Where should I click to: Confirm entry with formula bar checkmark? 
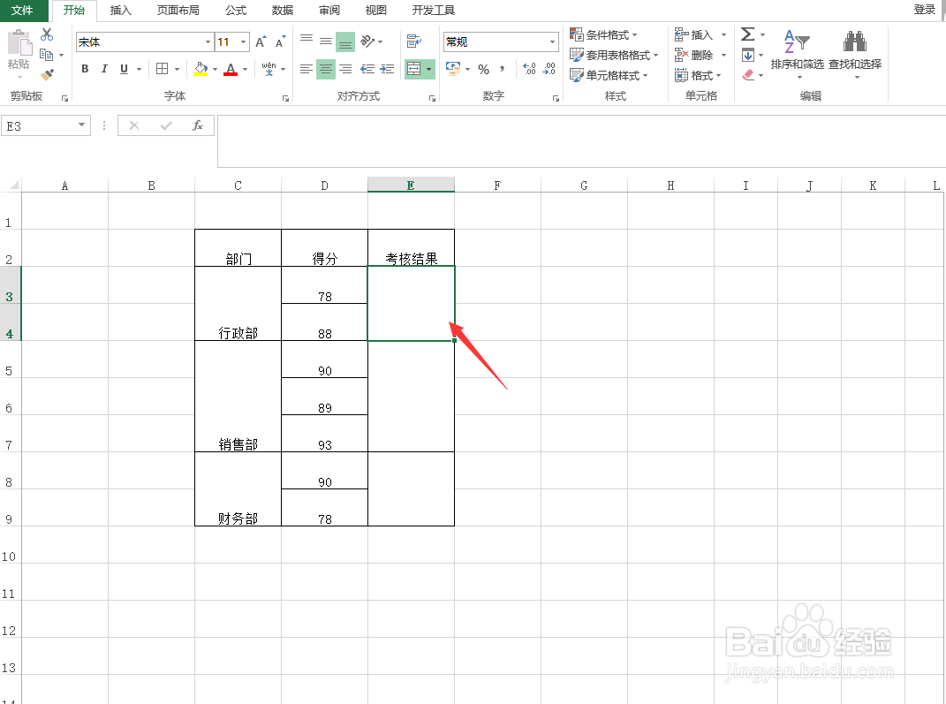(x=166, y=125)
